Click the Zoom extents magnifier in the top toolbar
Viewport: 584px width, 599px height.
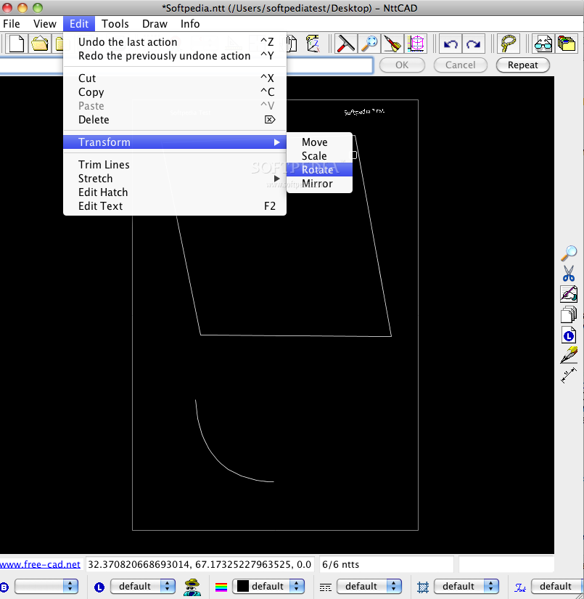(369, 43)
